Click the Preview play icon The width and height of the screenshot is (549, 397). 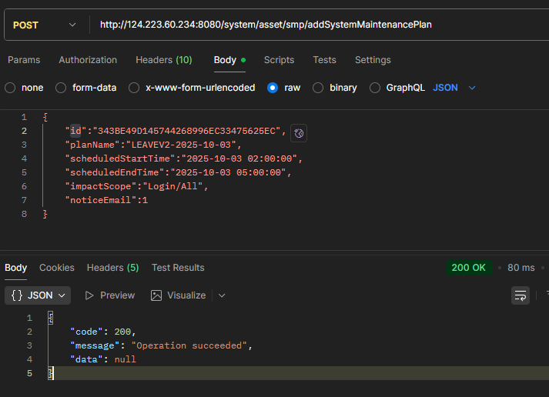pos(89,295)
